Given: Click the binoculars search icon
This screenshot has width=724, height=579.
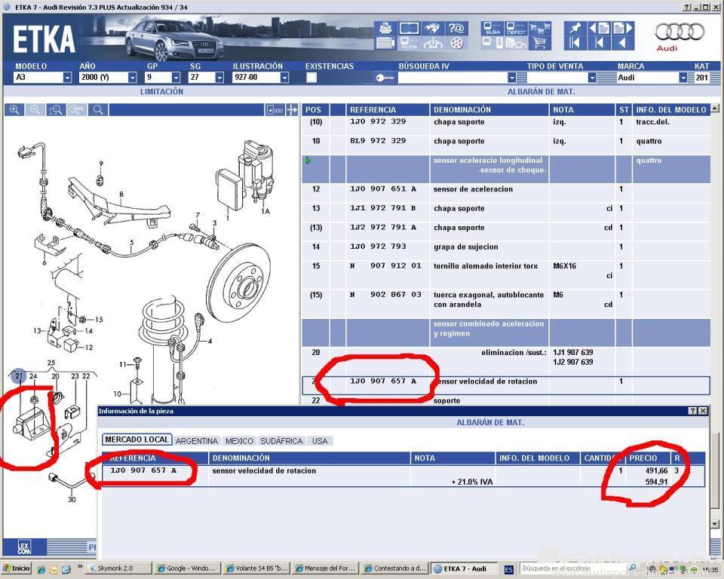Looking at the screenshot, I should pyautogui.click(x=432, y=29).
